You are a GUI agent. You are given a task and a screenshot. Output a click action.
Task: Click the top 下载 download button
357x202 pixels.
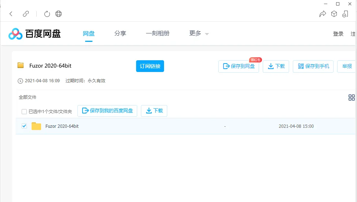(x=276, y=66)
